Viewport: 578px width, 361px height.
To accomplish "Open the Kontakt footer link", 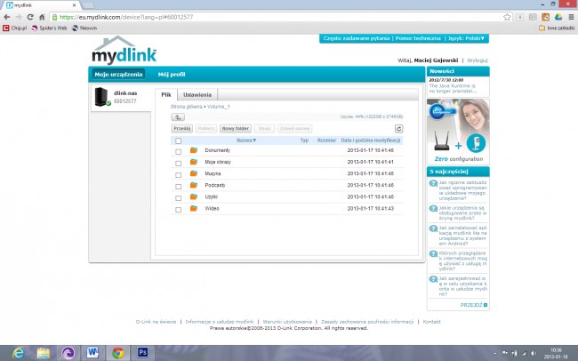I will (x=431, y=322).
